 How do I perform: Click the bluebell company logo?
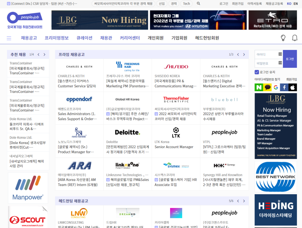click(224, 99)
